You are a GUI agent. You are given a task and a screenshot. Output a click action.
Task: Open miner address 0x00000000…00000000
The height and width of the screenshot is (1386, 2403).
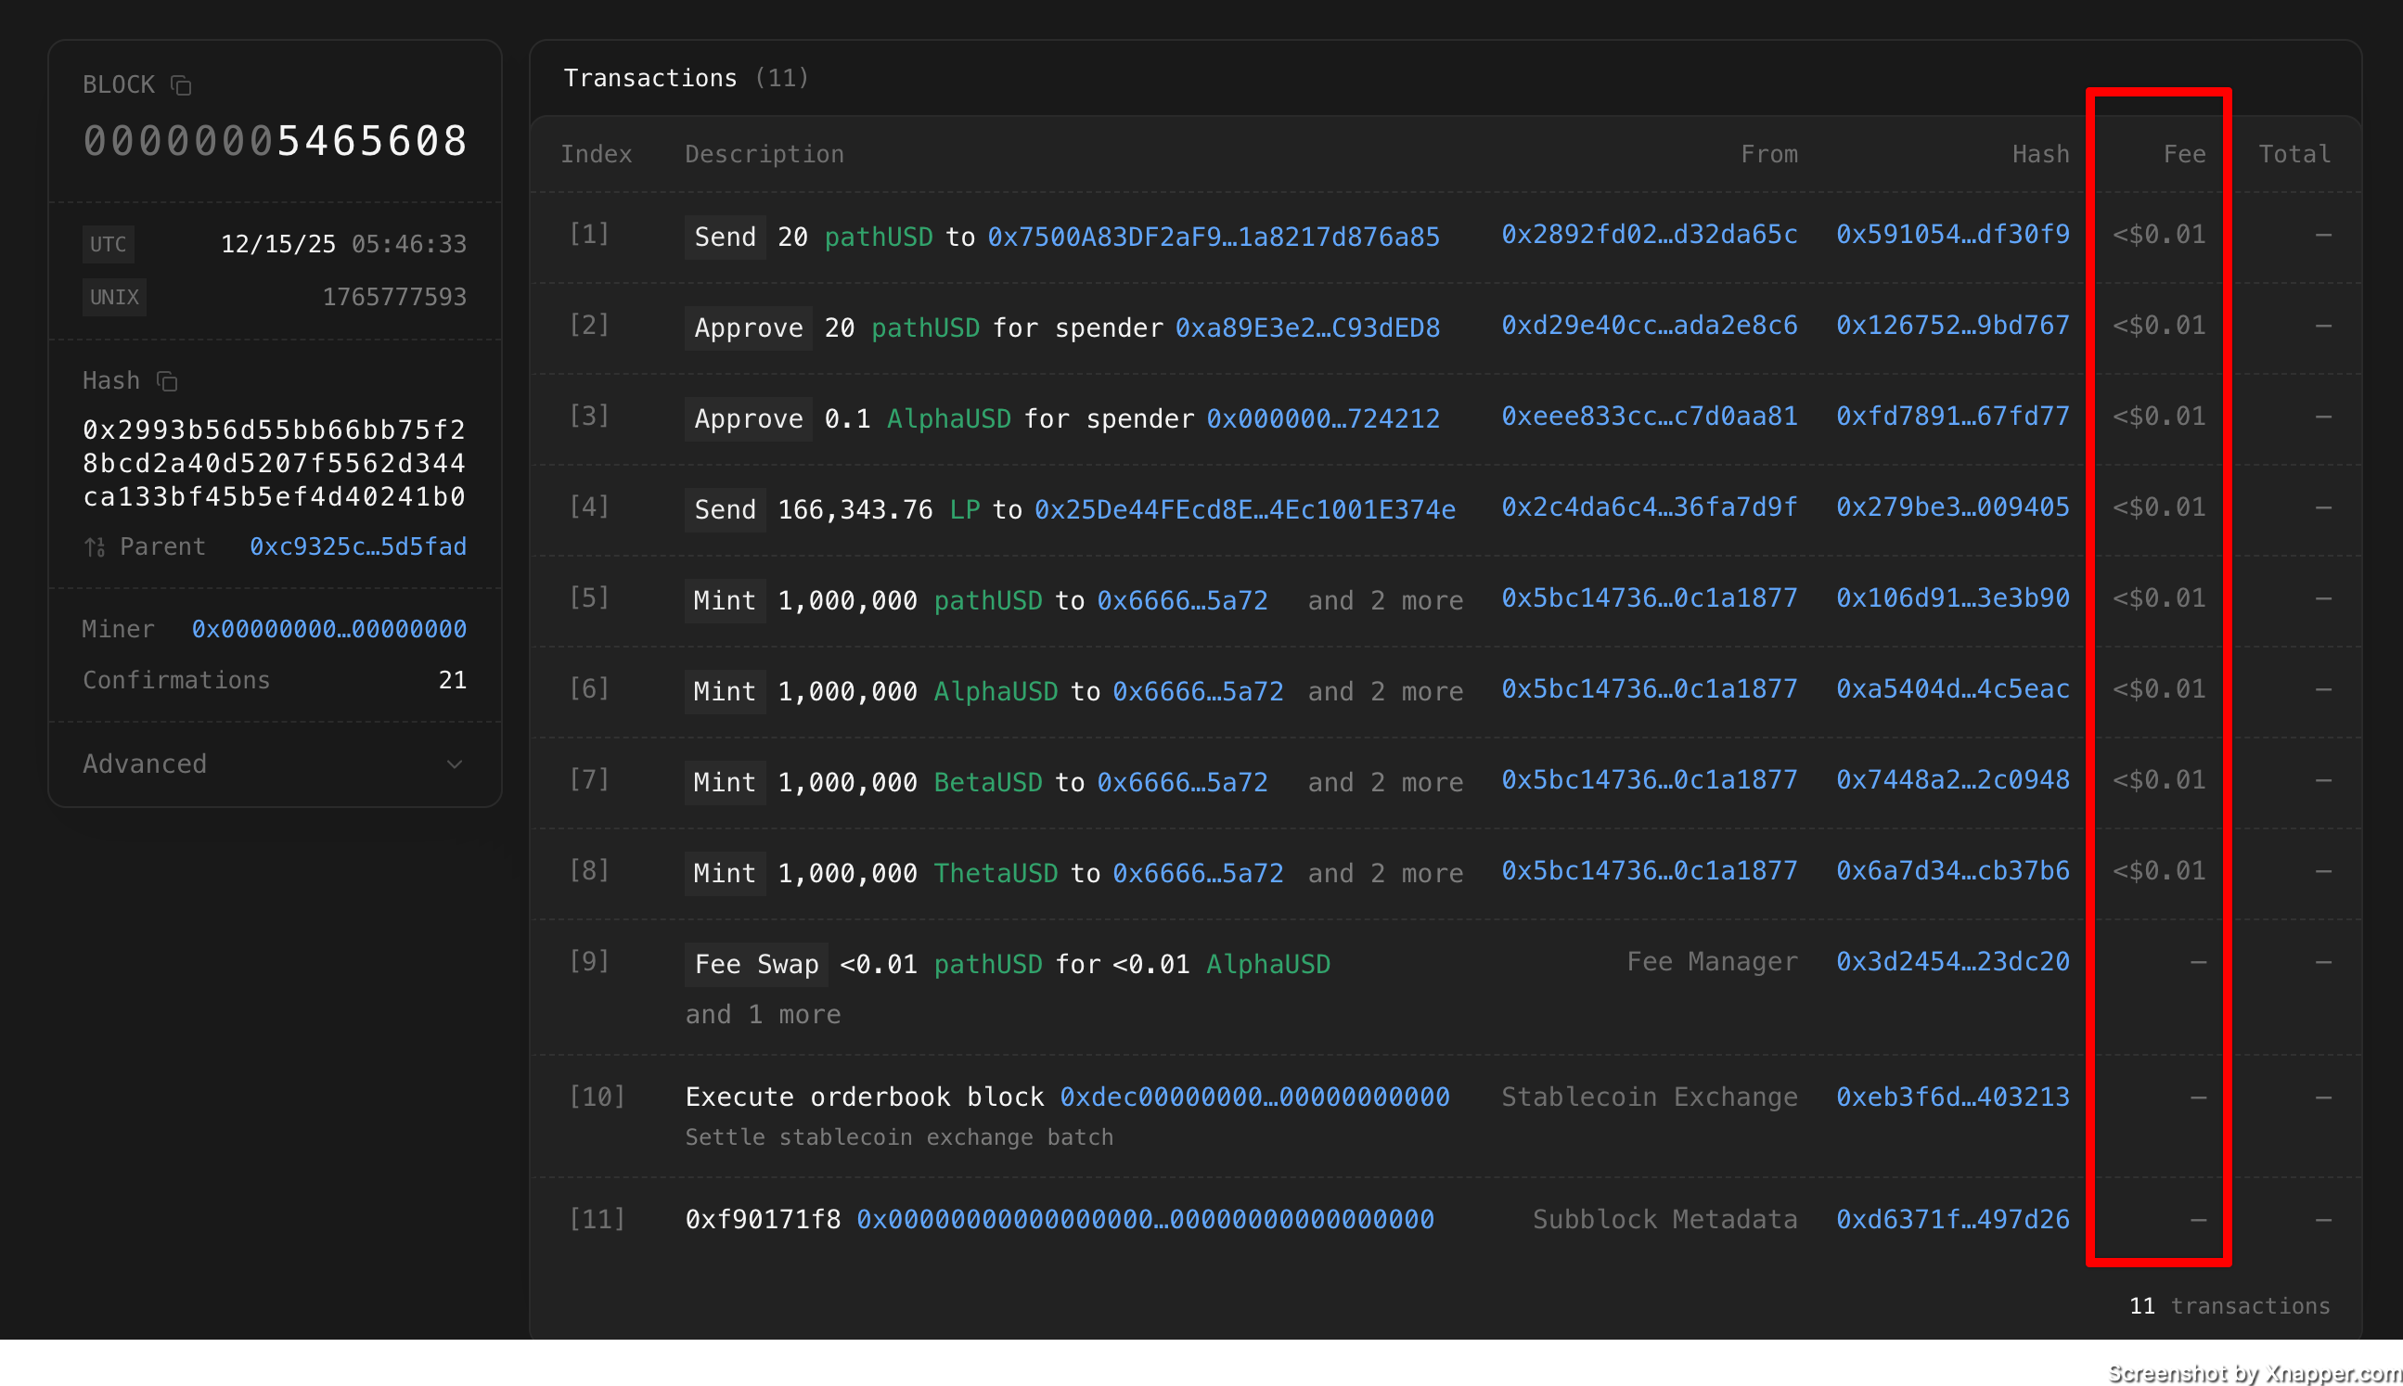coord(328,629)
